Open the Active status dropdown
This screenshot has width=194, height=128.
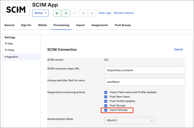(40, 13)
